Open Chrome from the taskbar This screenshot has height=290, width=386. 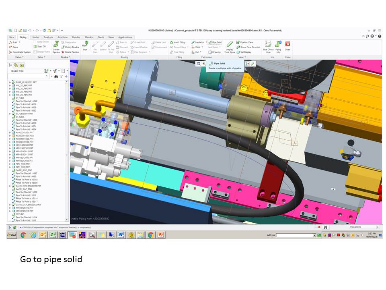(23, 235)
